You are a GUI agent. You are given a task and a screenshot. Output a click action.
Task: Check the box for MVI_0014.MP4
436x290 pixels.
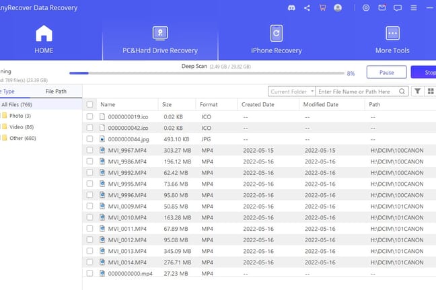click(x=89, y=262)
